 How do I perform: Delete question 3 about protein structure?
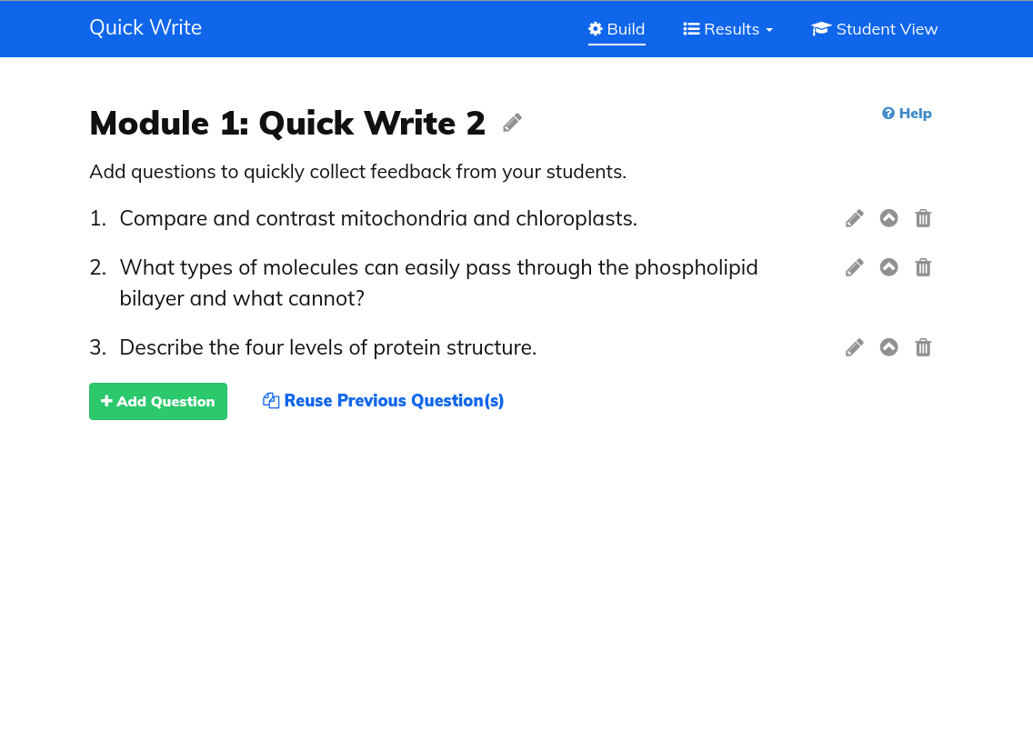[923, 347]
